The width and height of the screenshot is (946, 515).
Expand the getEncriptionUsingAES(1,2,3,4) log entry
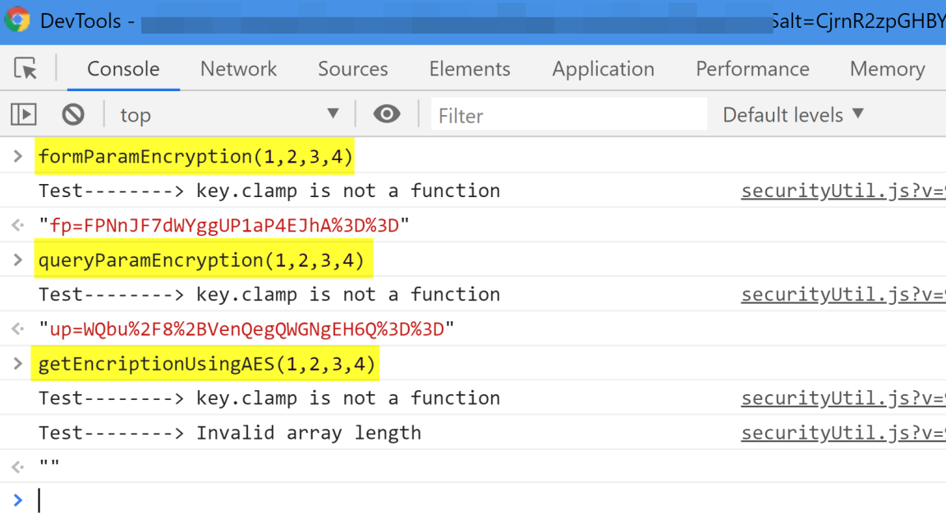(x=16, y=363)
